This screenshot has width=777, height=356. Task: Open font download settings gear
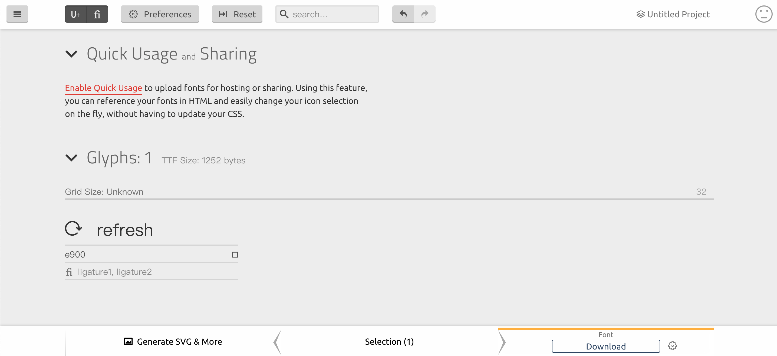[672, 346]
